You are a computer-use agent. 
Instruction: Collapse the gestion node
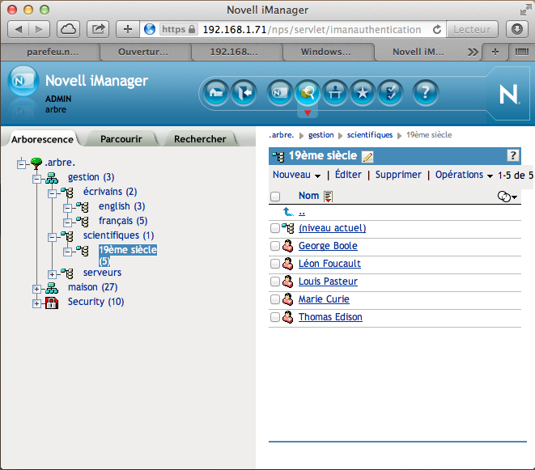[x=36, y=179]
